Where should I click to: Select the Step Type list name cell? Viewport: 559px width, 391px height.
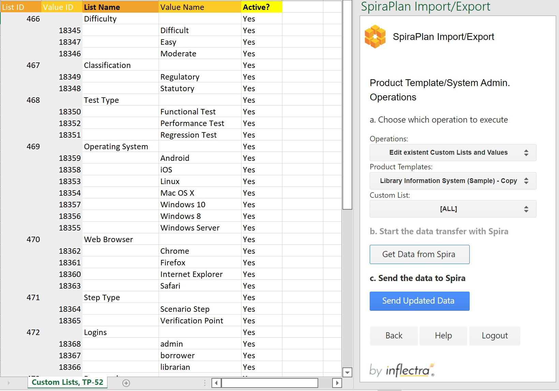(x=121, y=297)
